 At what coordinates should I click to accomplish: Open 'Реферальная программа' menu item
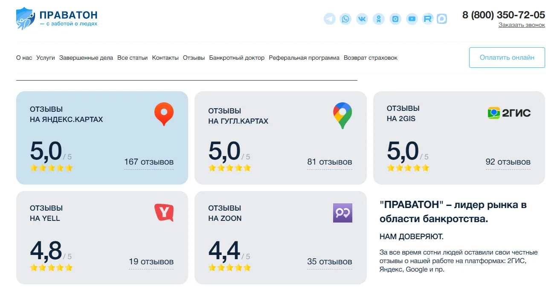point(304,58)
